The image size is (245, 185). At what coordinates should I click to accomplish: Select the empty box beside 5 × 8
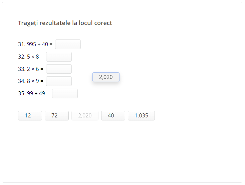click(x=59, y=57)
